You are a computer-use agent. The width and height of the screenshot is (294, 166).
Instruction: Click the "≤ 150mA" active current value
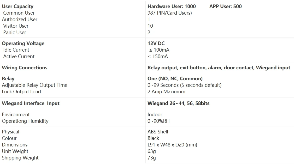click(x=158, y=56)
